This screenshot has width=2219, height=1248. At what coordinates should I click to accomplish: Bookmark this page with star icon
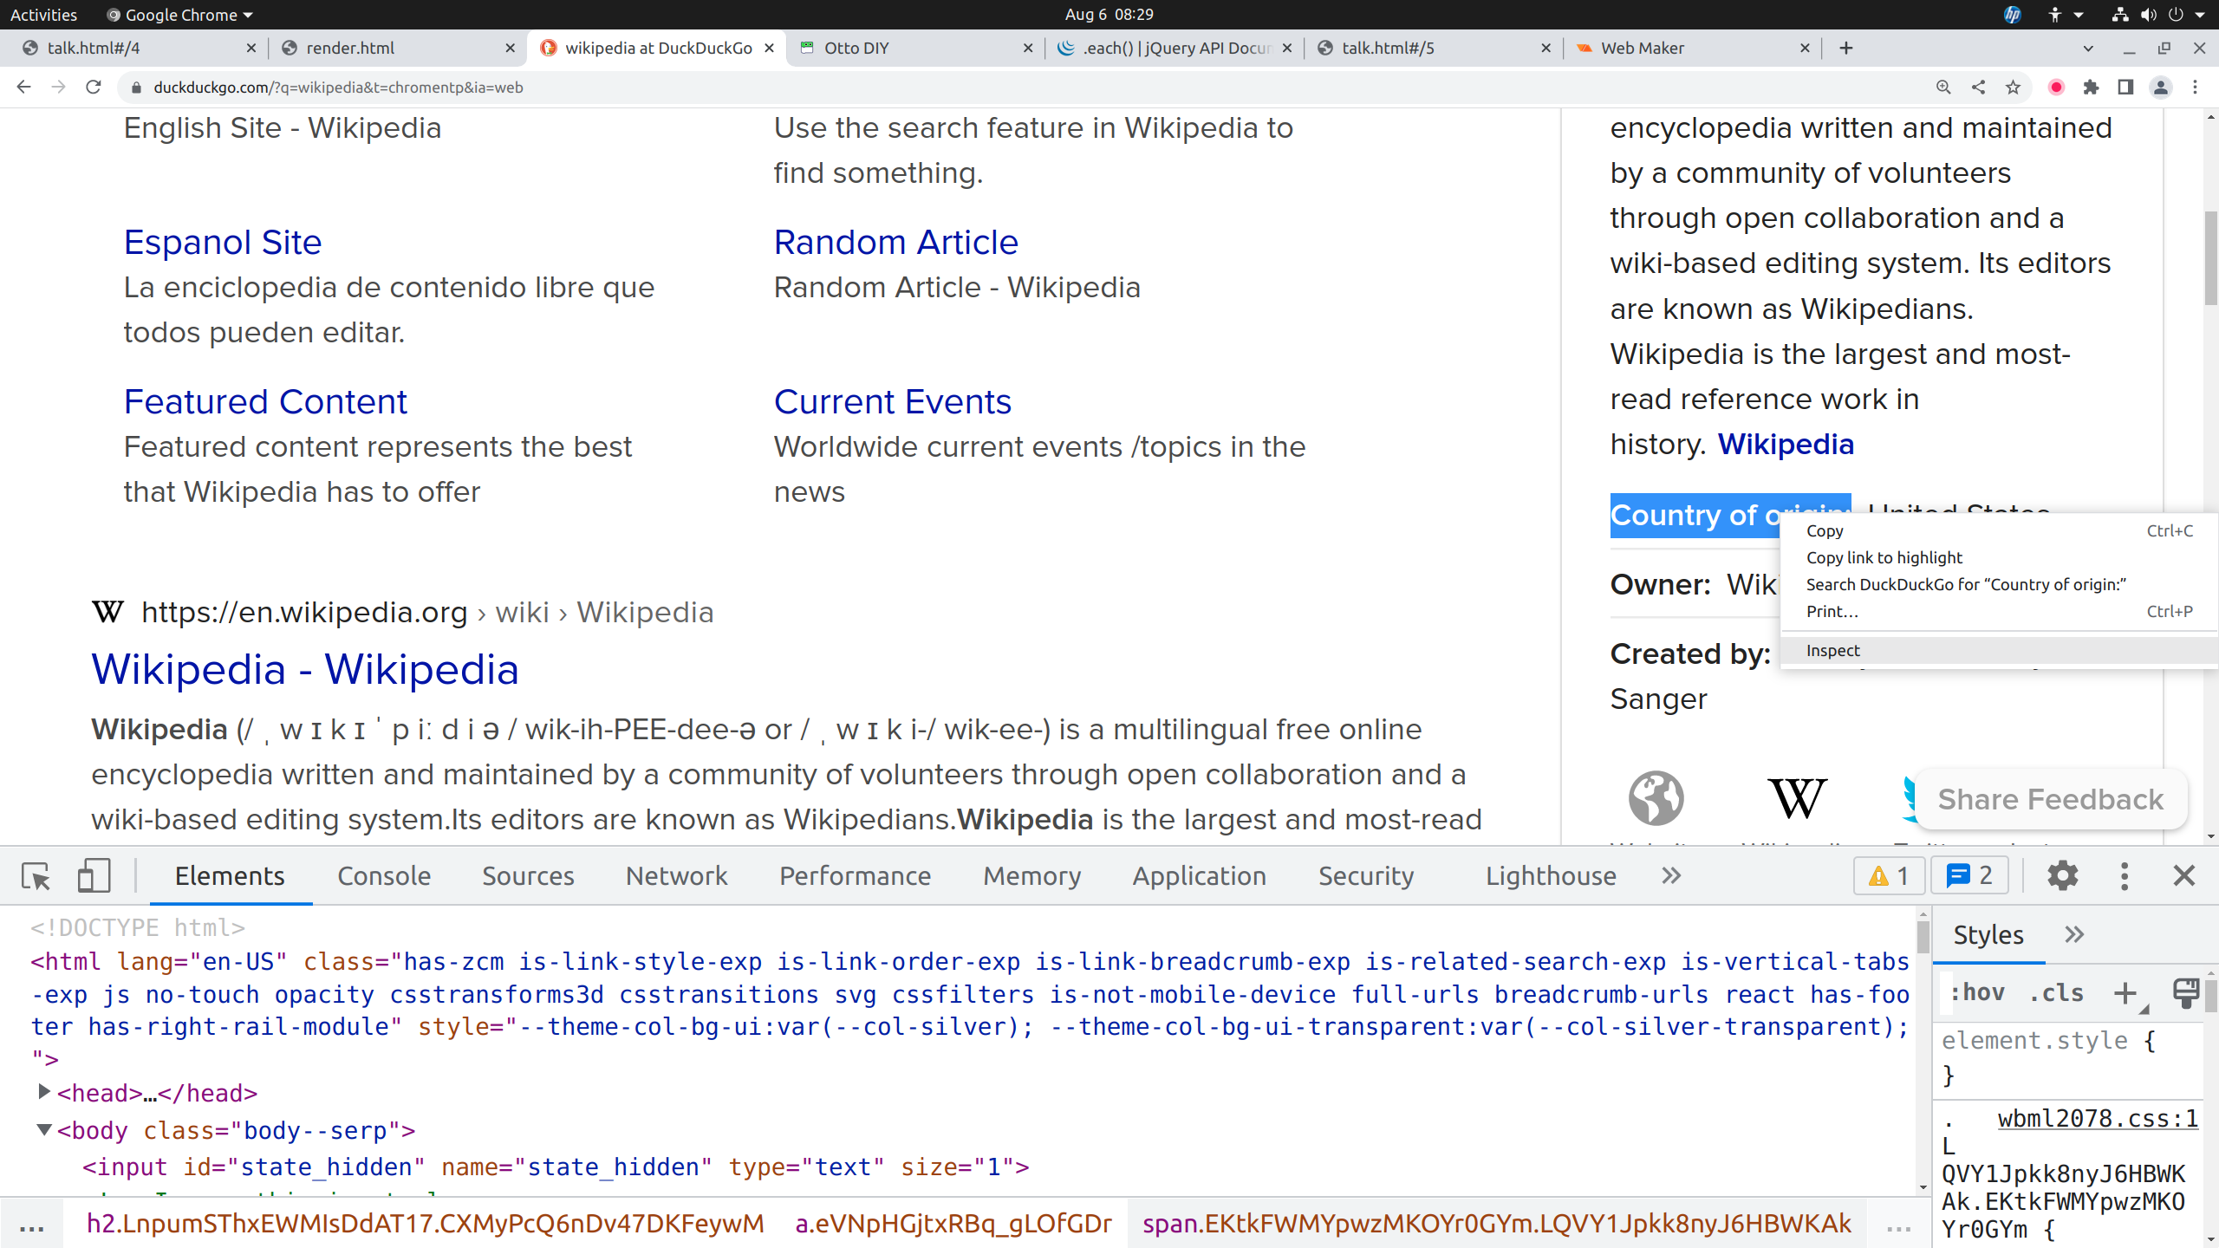[x=2013, y=88]
